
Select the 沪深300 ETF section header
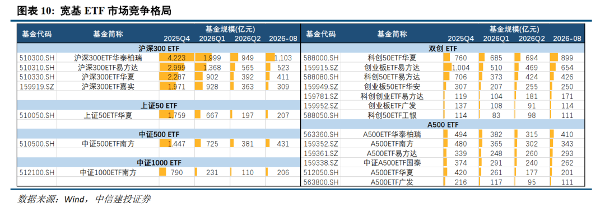point(159,48)
